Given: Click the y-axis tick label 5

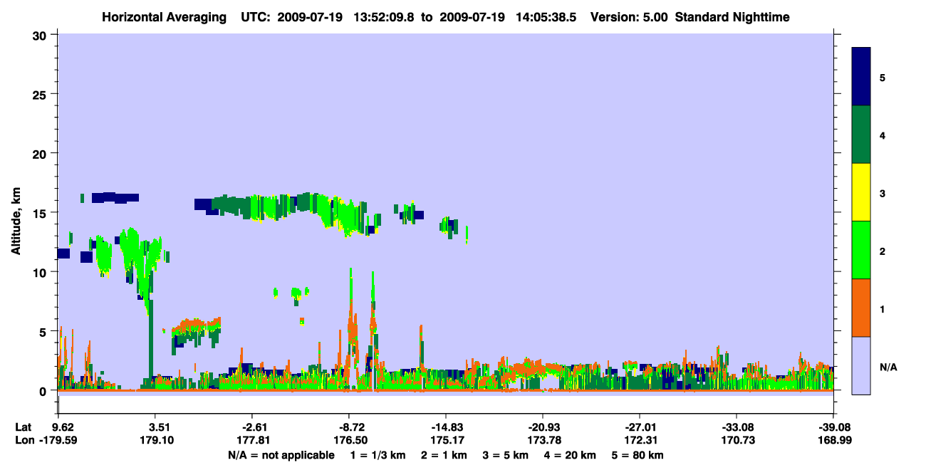Looking at the screenshot, I should pyautogui.click(x=43, y=331).
